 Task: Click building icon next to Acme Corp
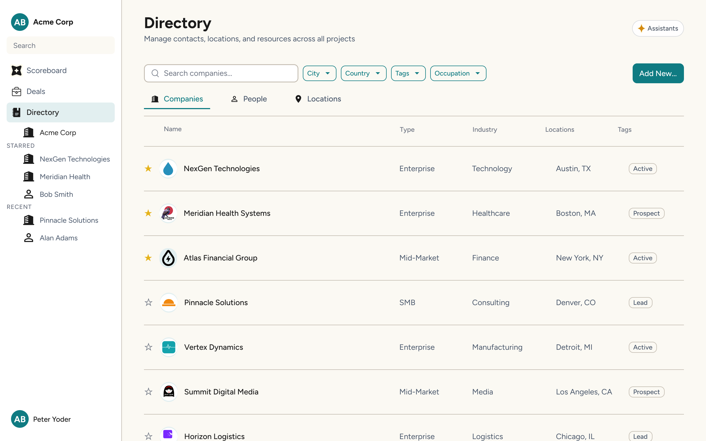click(29, 132)
